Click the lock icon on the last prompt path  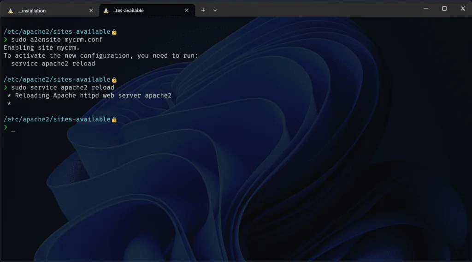(x=114, y=119)
